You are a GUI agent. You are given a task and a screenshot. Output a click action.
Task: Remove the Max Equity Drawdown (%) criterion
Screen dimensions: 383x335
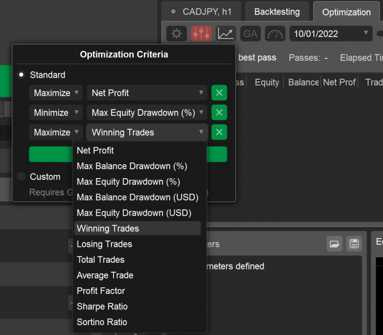[x=219, y=113]
